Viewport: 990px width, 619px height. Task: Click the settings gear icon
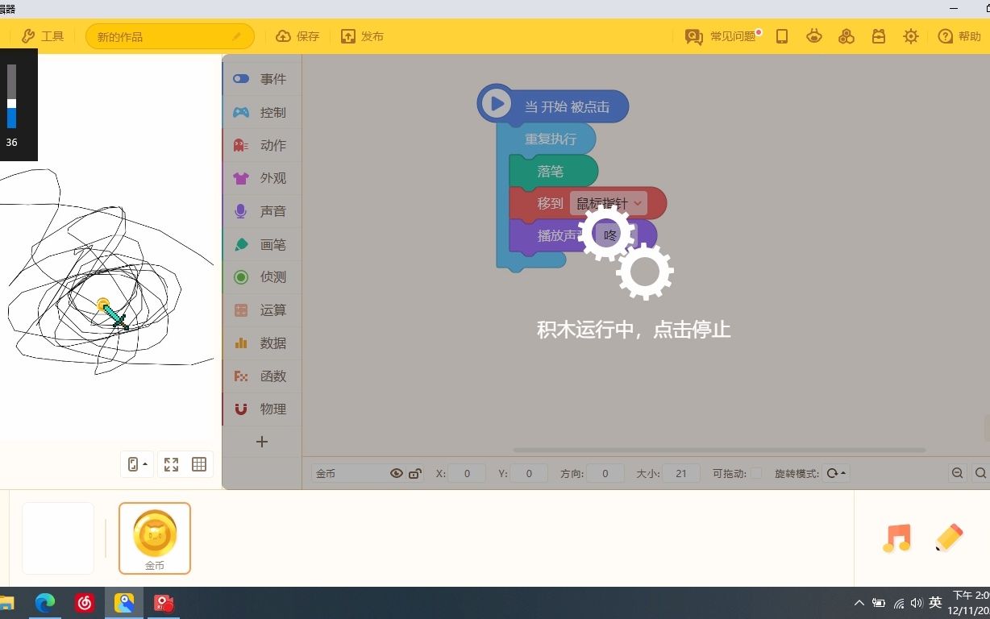pos(911,36)
